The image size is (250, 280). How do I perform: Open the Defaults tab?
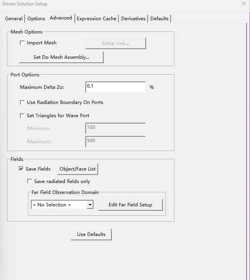pos(159,19)
